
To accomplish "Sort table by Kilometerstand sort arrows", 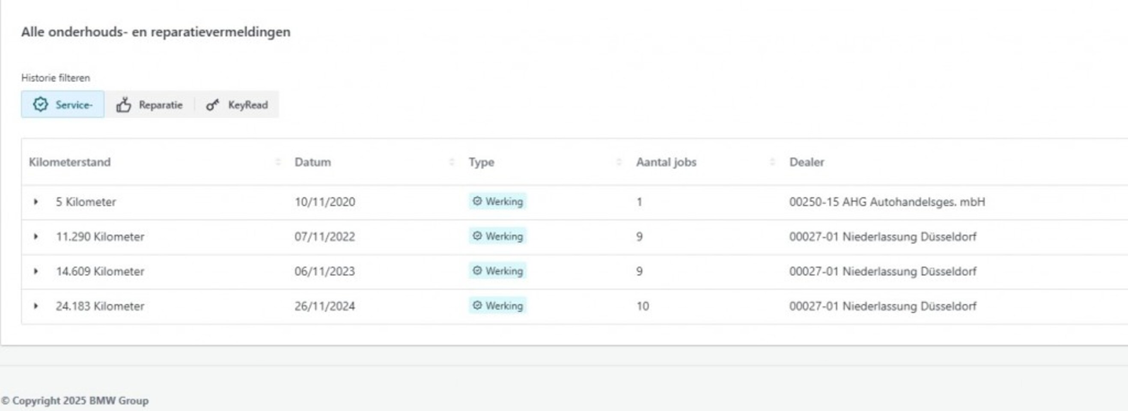I will [x=278, y=162].
